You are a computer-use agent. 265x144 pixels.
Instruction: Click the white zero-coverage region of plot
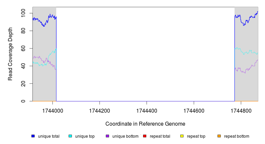coord(145,54)
